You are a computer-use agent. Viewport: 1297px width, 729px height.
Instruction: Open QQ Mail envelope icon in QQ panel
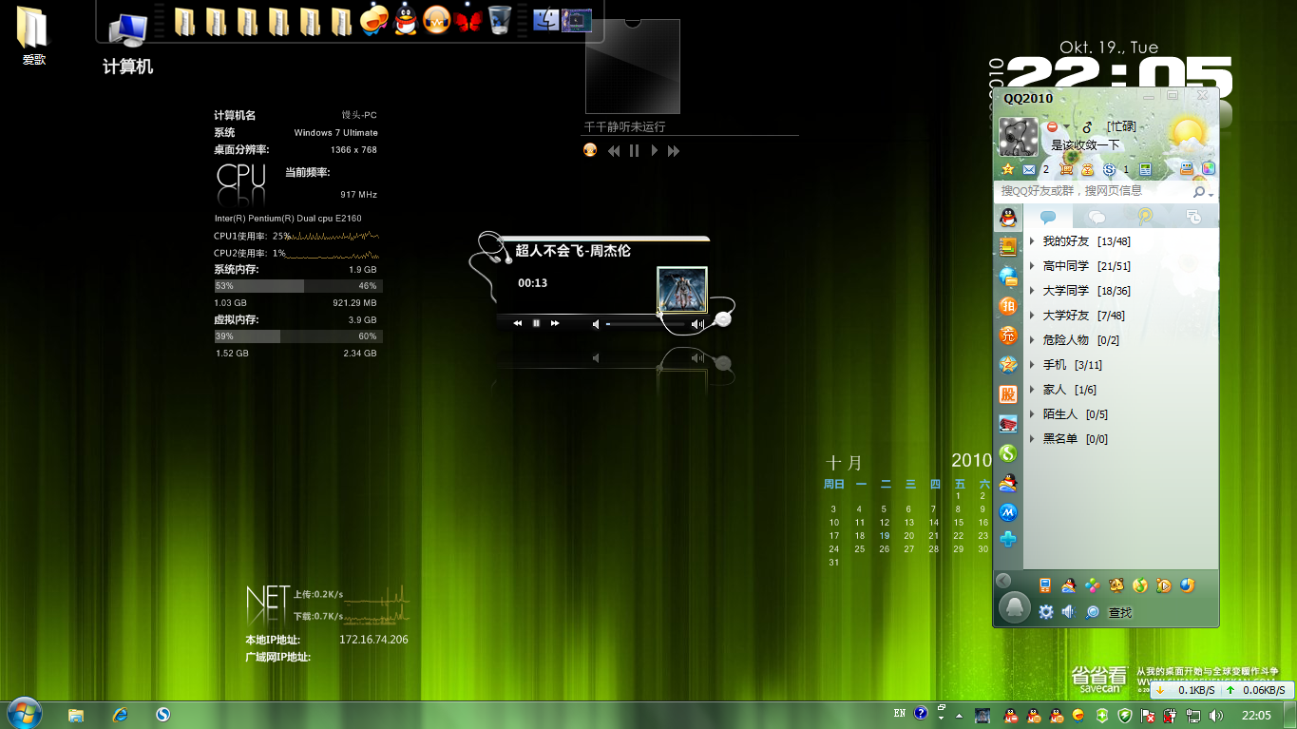1029,169
